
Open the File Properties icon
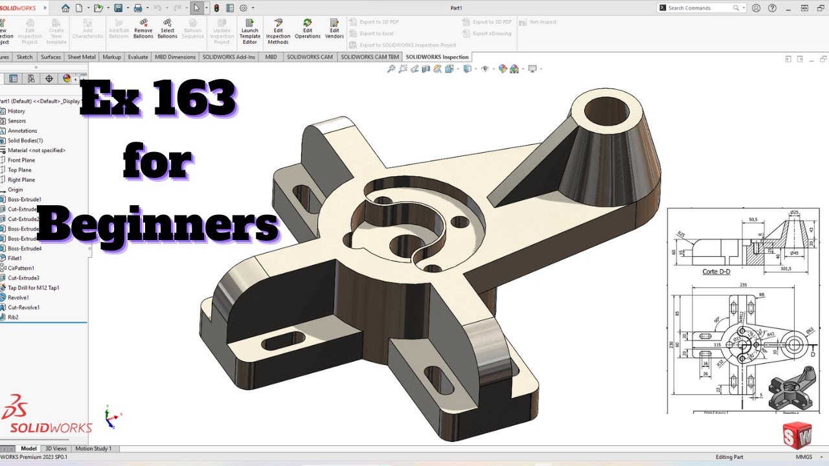230,8
